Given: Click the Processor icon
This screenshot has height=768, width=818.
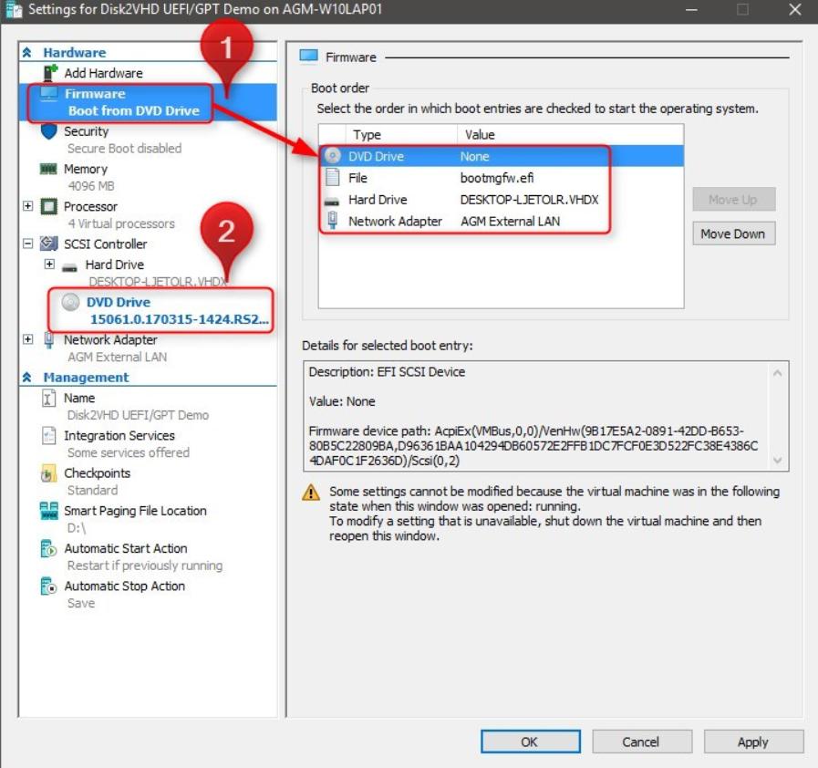Looking at the screenshot, I should point(48,207).
